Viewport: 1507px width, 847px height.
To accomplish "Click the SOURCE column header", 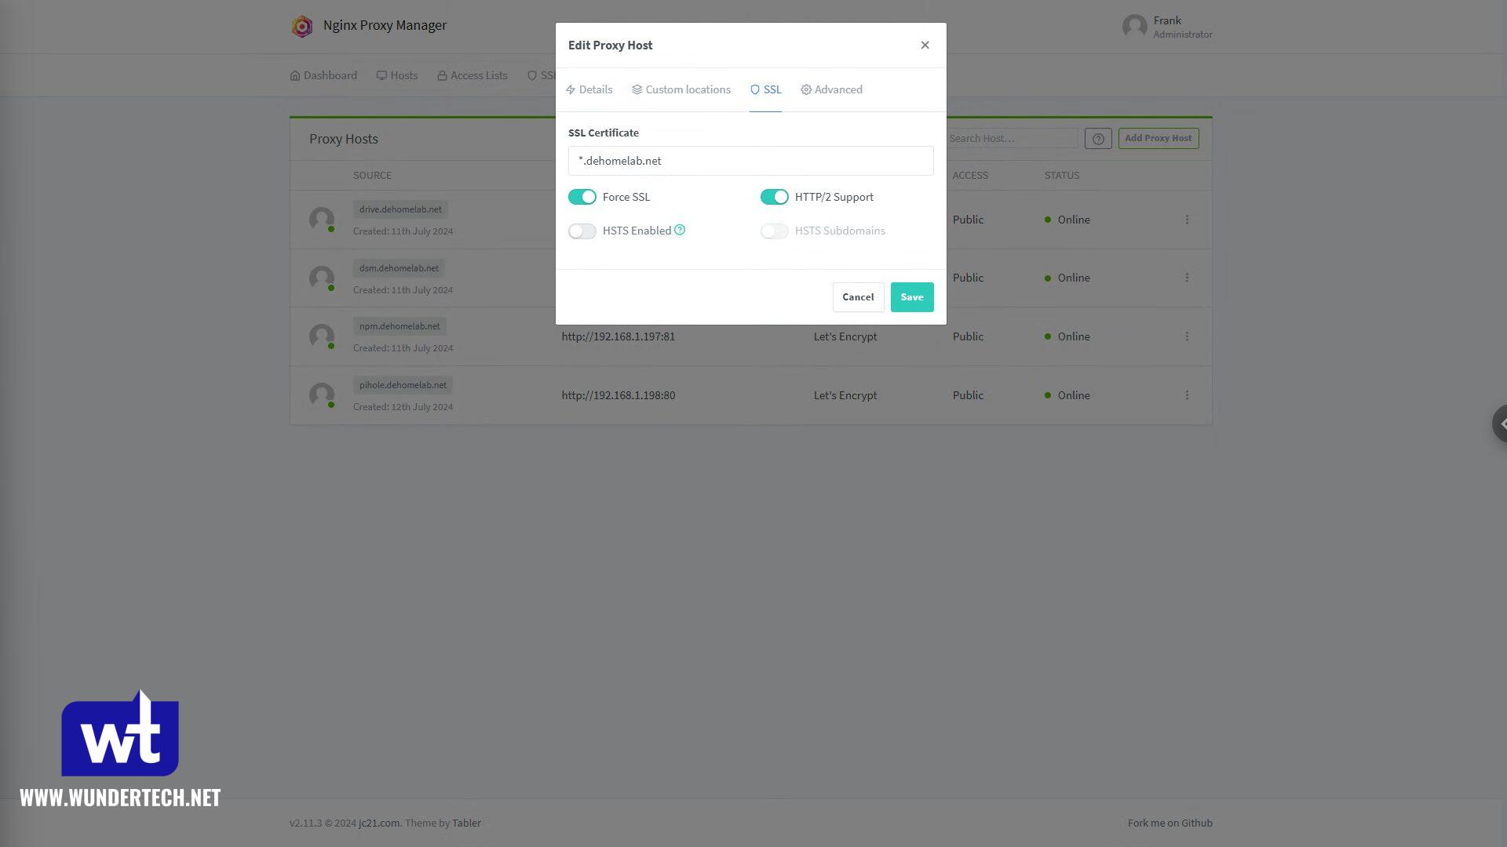I will (372, 175).
